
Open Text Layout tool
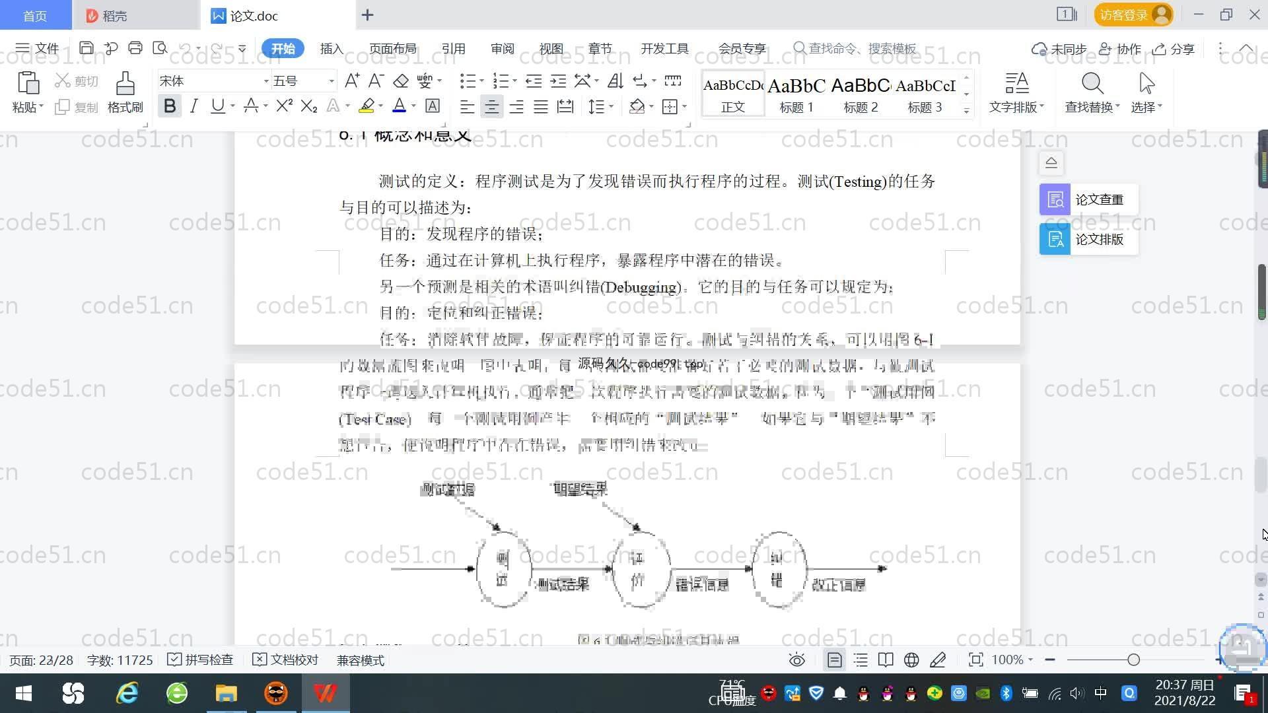tap(1017, 84)
